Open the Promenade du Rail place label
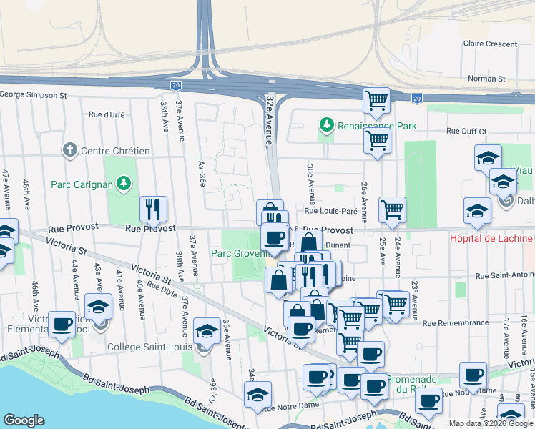 tap(411, 384)
